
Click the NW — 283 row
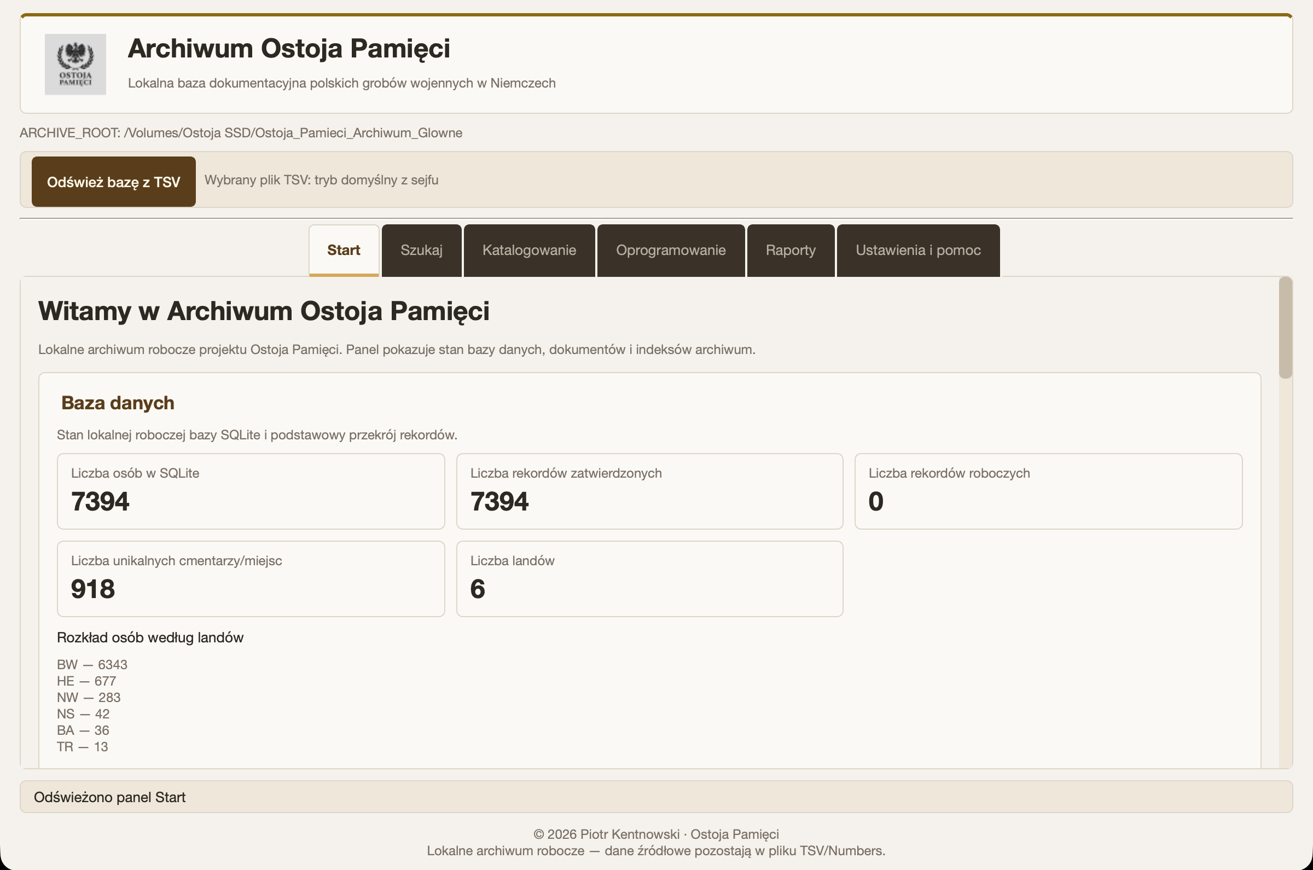pyautogui.click(x=89, y=698)
